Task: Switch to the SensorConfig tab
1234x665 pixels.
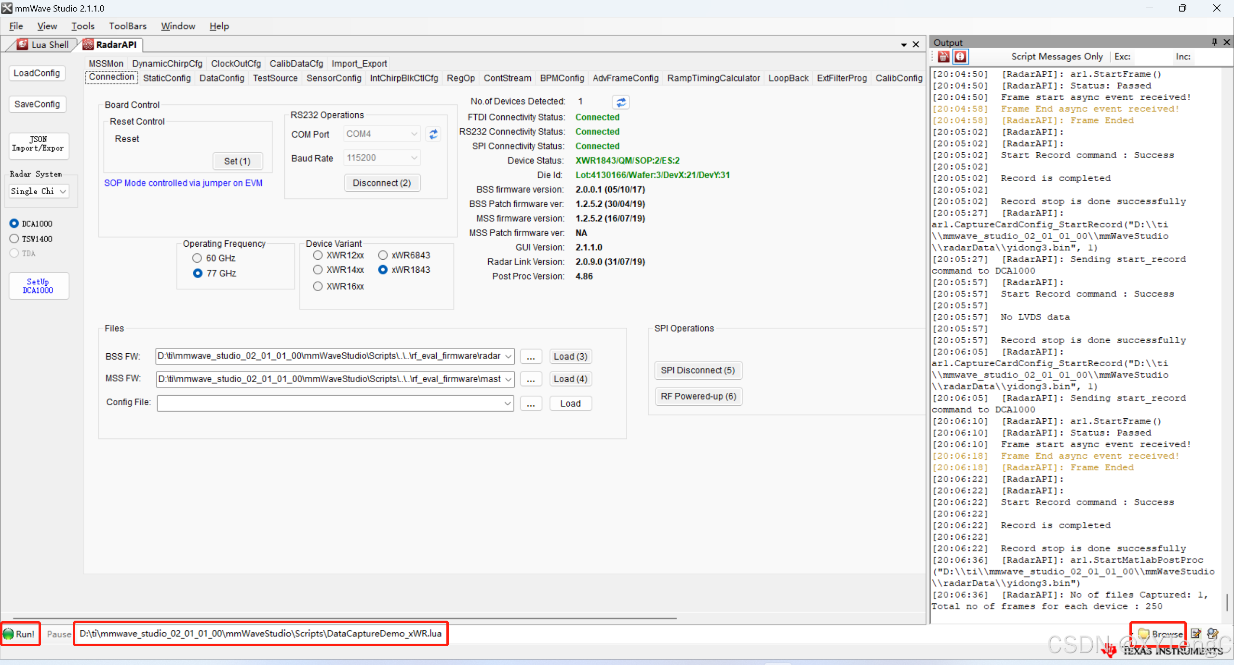Action: (334, 78)
